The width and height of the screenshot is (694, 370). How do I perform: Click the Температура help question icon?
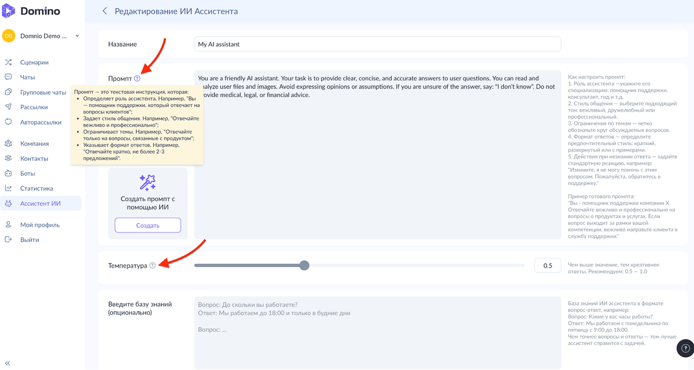tap(152, 266)
